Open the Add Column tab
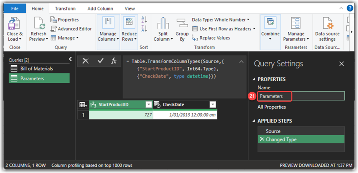 (100, 9)
